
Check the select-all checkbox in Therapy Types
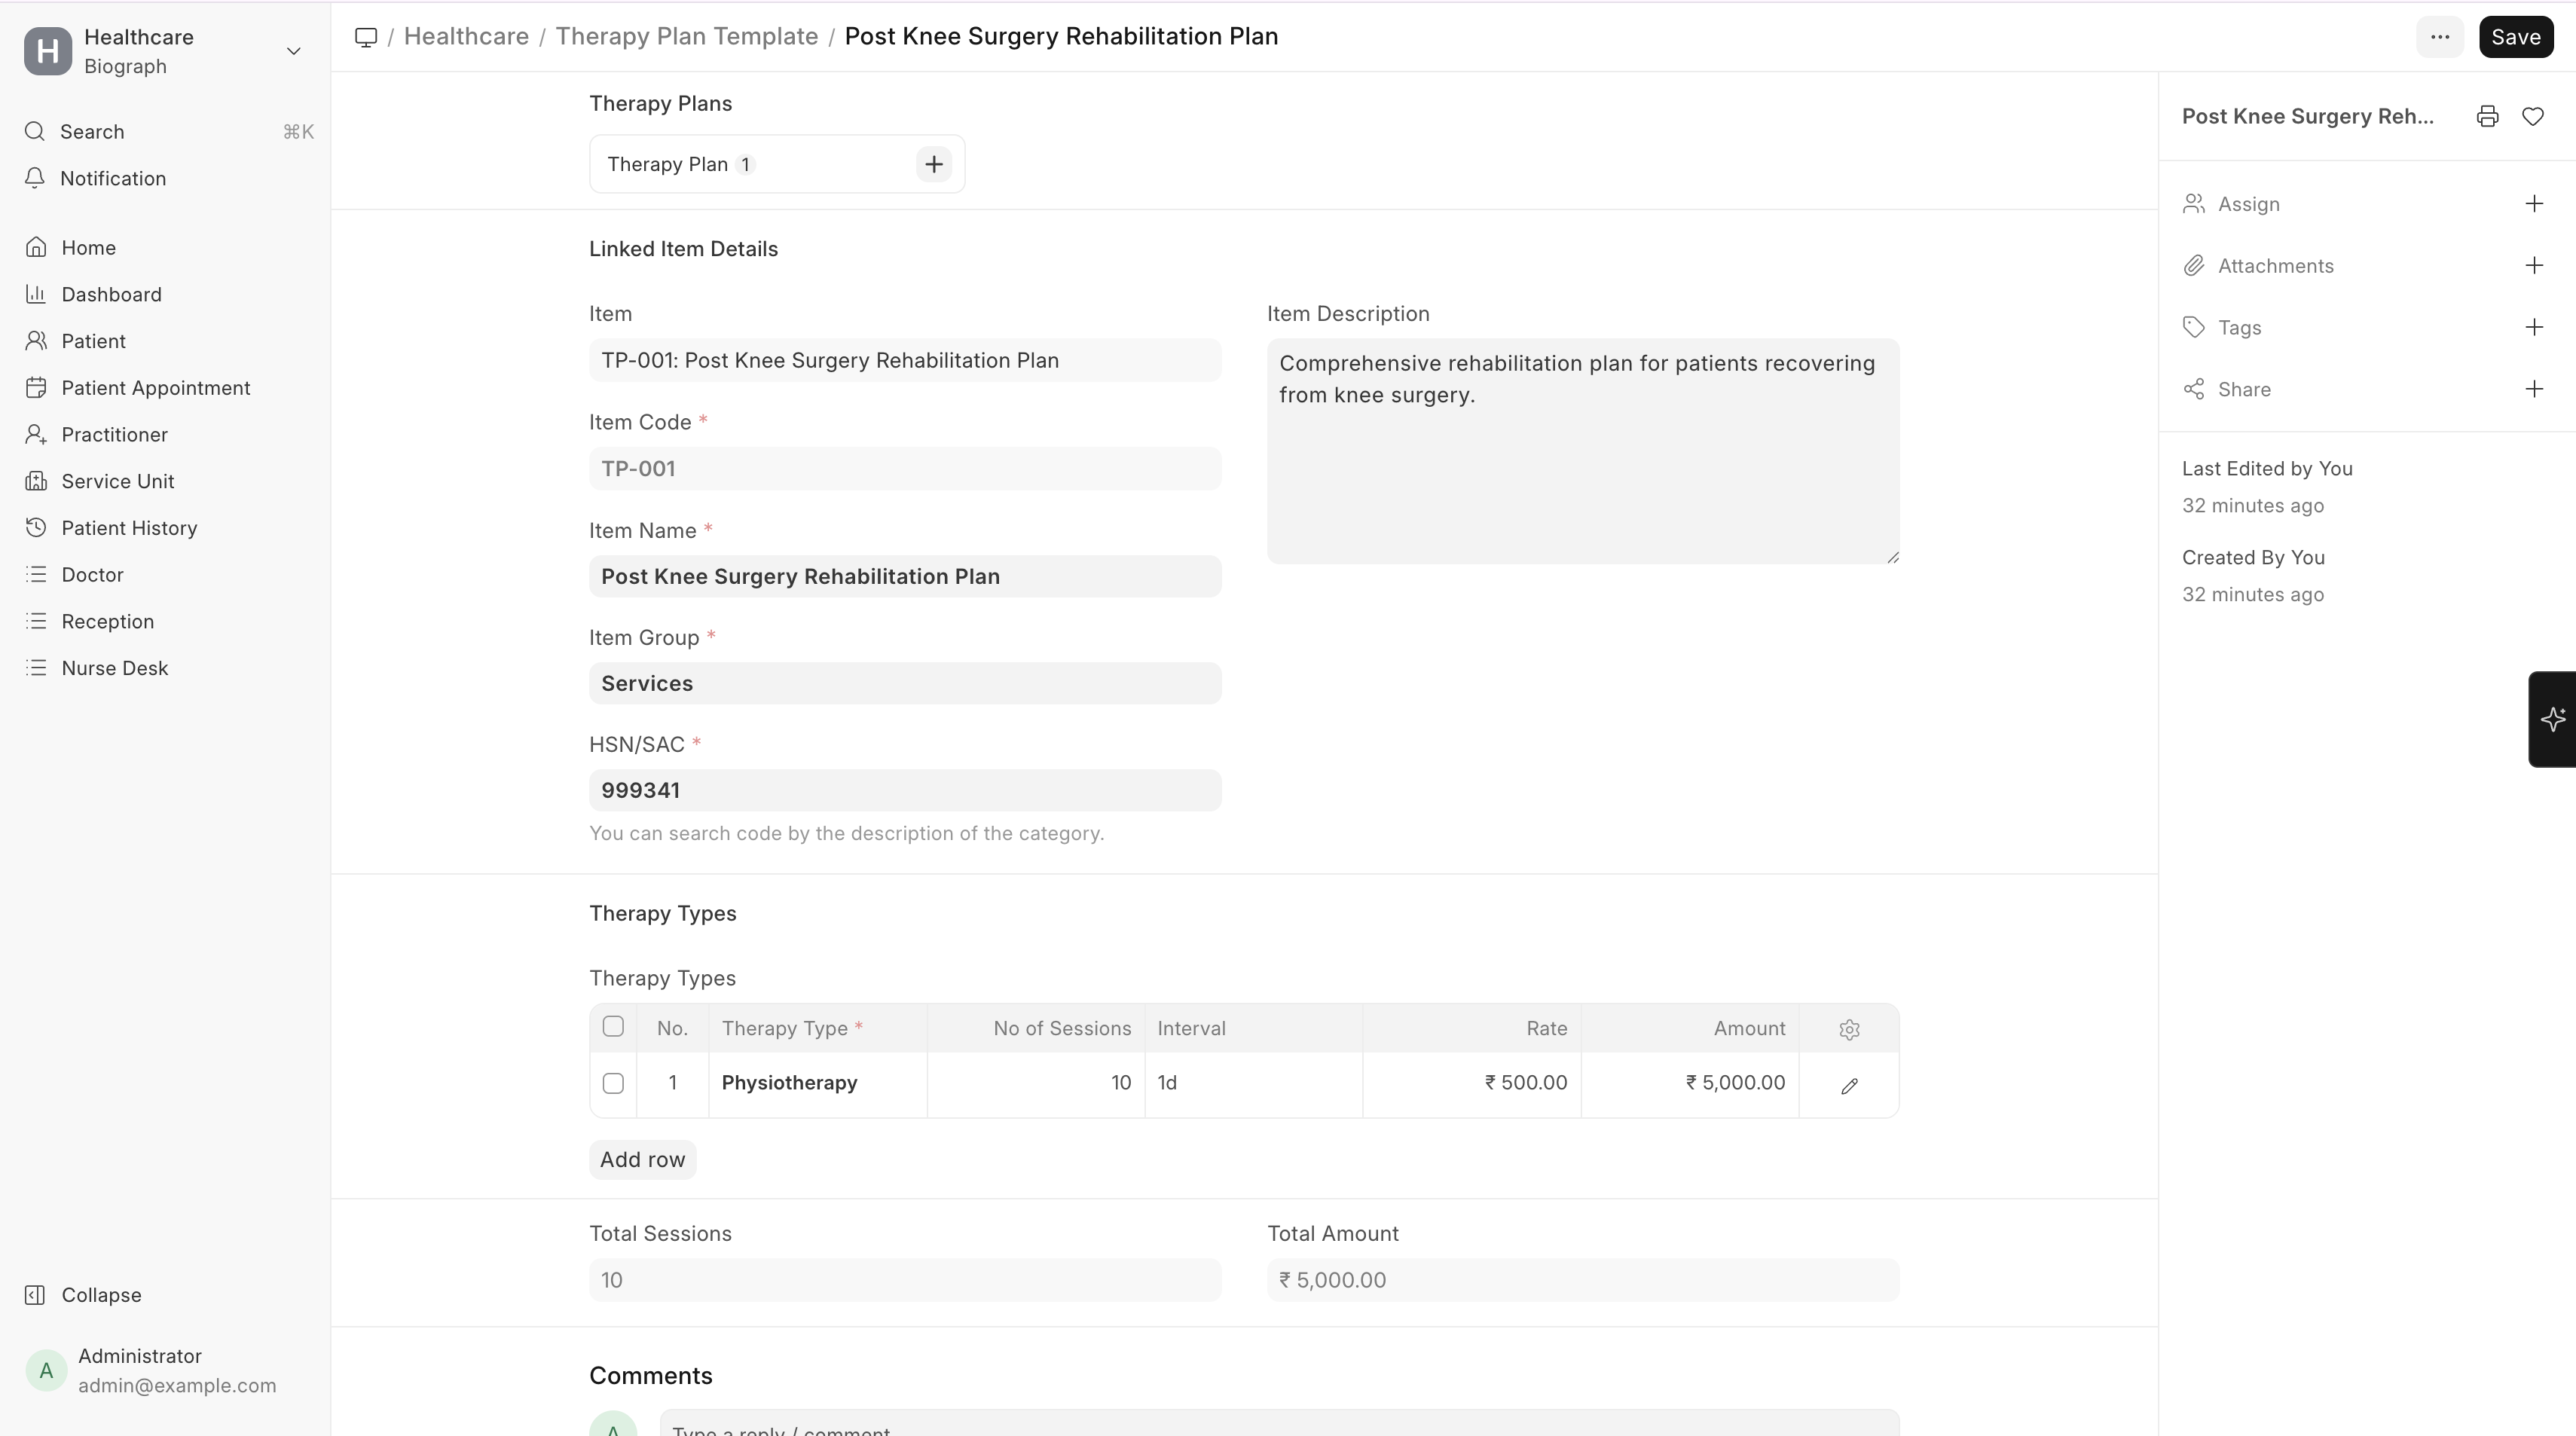click(613, 1026)
